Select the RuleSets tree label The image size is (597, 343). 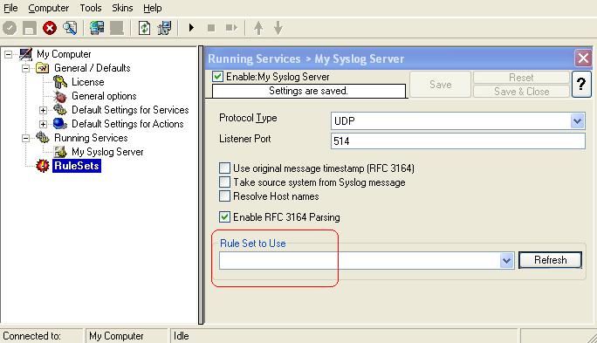point(77,166)
